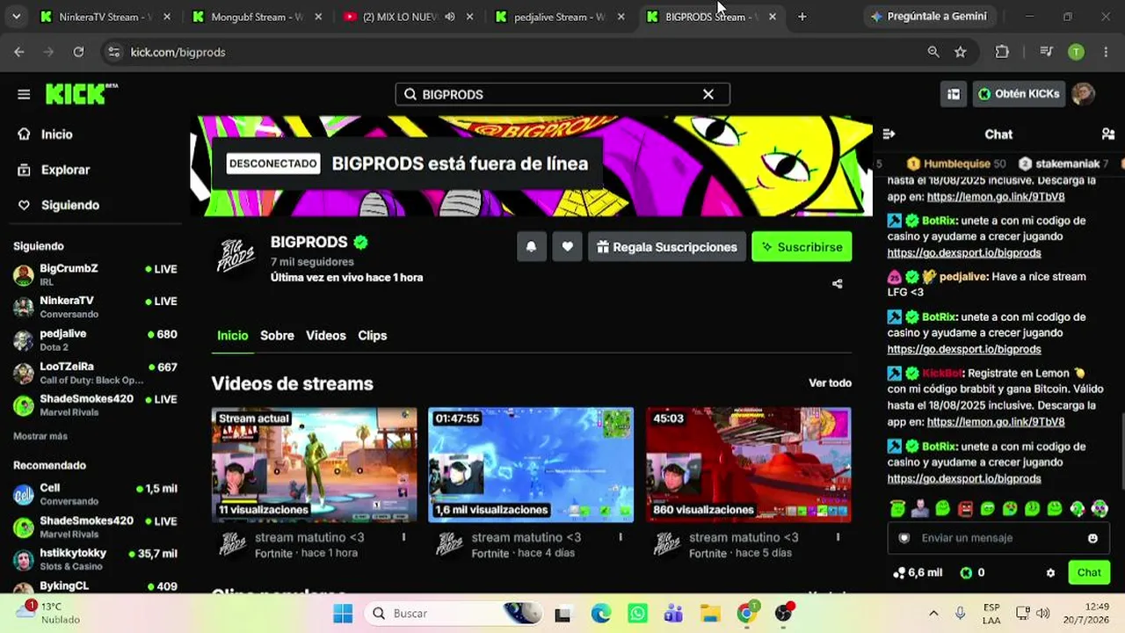Switch to the Clips tab
The image size is (1125, 633).
click(x=373, y=336)
